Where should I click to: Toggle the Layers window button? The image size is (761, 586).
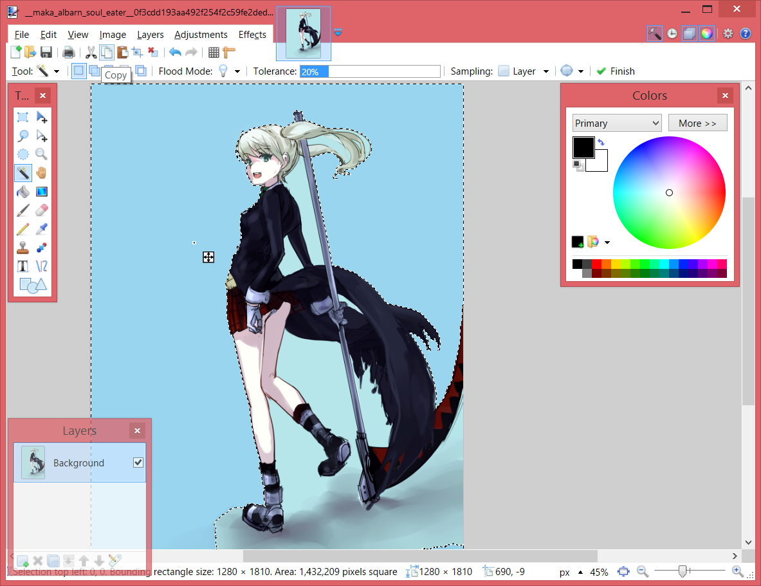pyautogui.click(x=689, y=33)
